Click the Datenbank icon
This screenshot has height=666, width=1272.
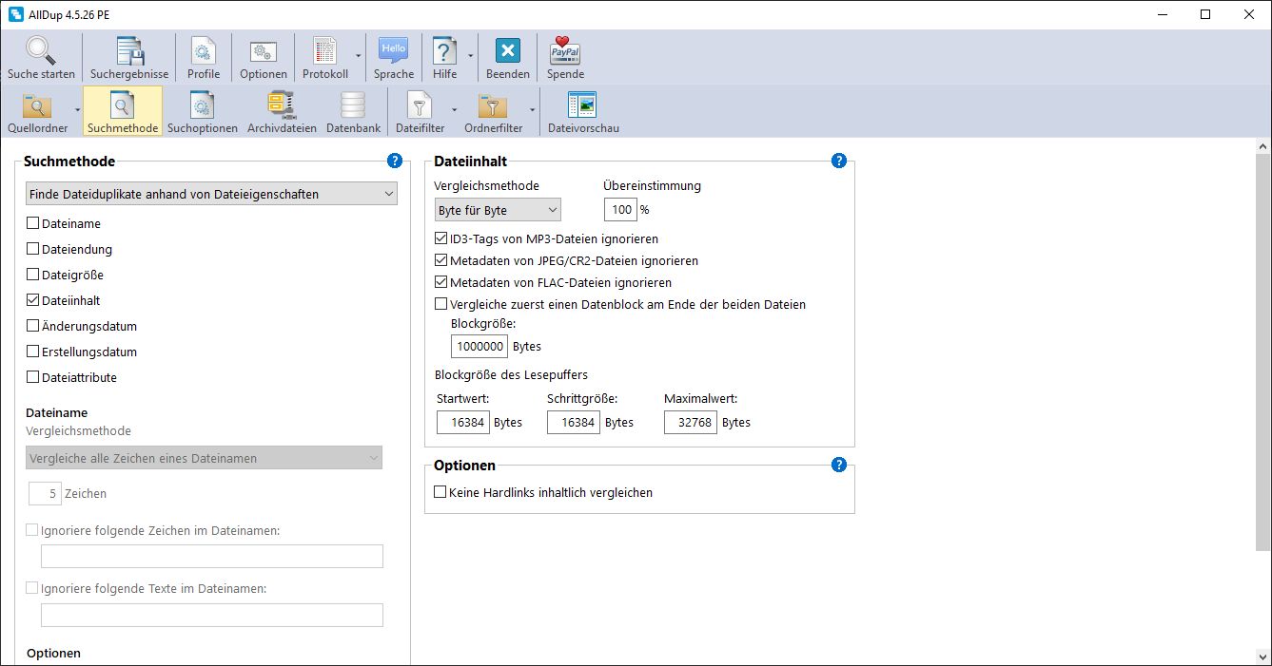pyautogui.click(x=353, y=105)
